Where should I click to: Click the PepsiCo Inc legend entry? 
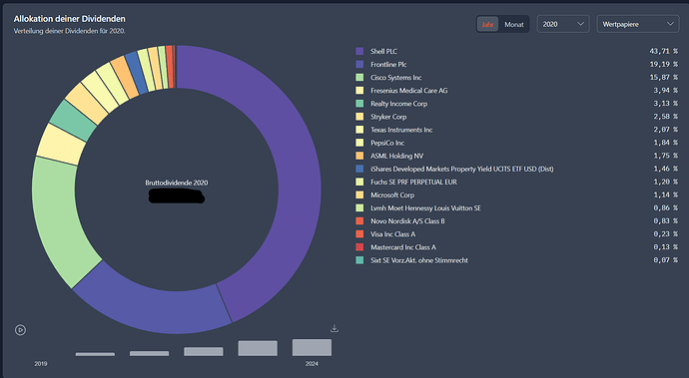coord(387,143)
